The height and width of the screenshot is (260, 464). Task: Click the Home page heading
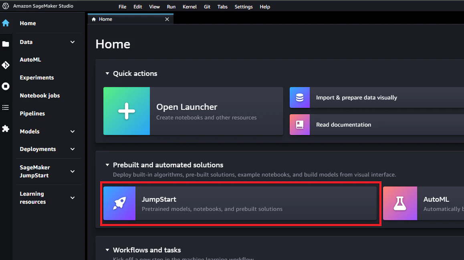(113, 44)
